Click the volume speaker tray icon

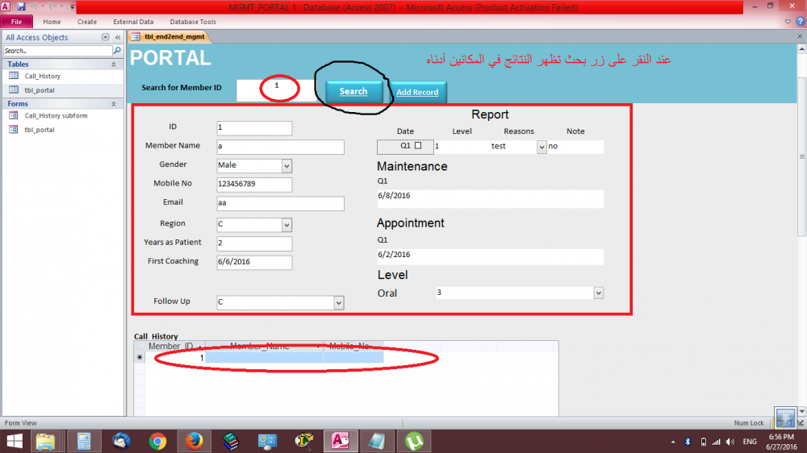point(730,442)
